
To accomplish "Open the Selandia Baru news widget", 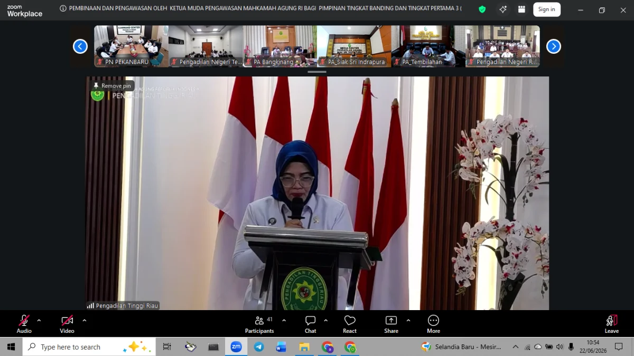I will pyautogui.click(x=461, y=347).
